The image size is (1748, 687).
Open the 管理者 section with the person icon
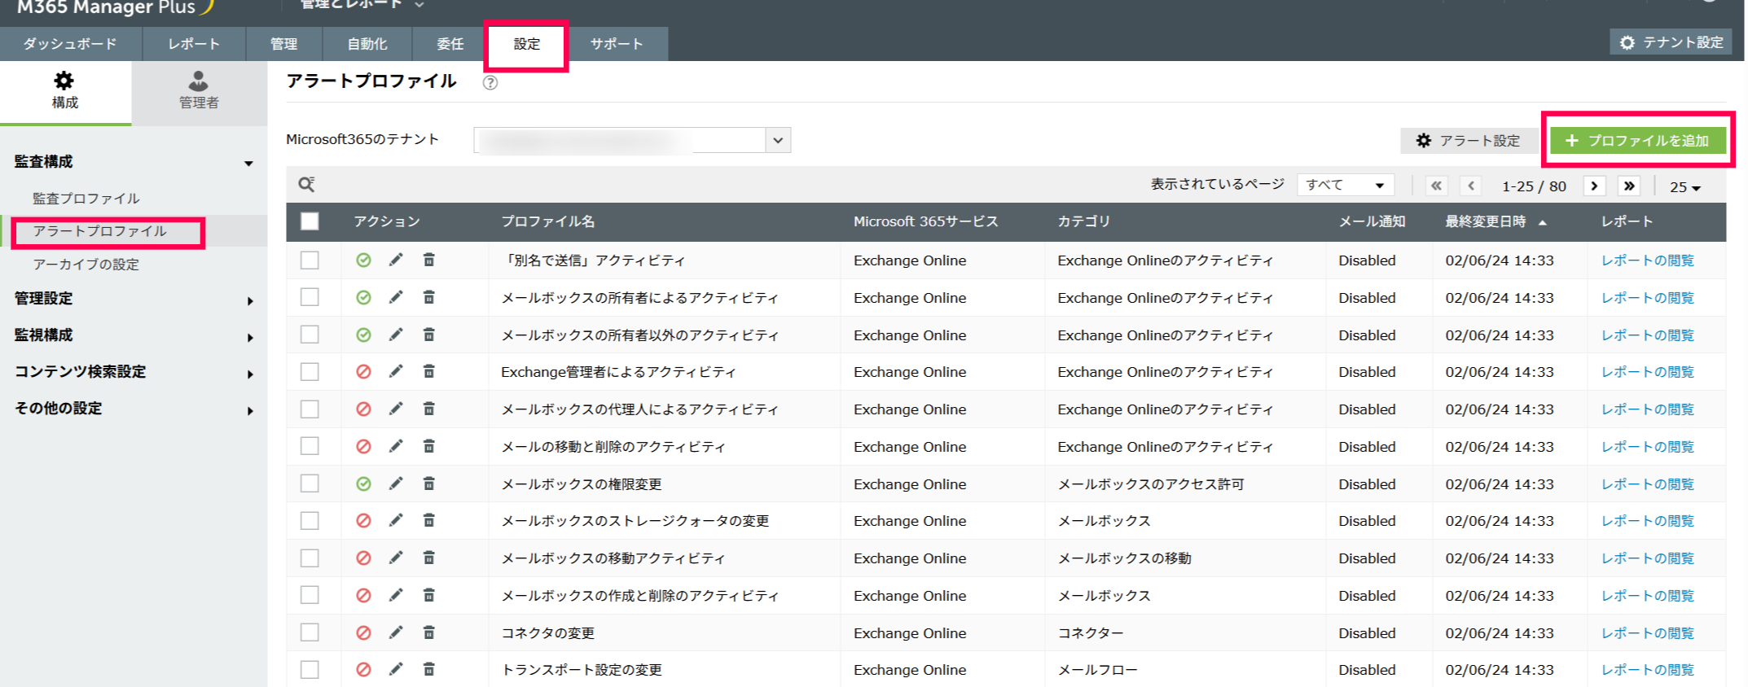pos(199,90)
